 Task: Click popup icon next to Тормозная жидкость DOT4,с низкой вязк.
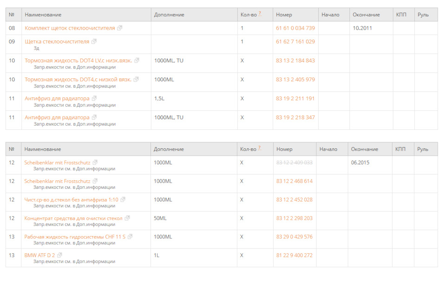click(136, 79)
